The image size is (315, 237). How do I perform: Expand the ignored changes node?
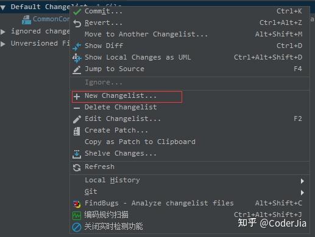[x=3, y=32]
